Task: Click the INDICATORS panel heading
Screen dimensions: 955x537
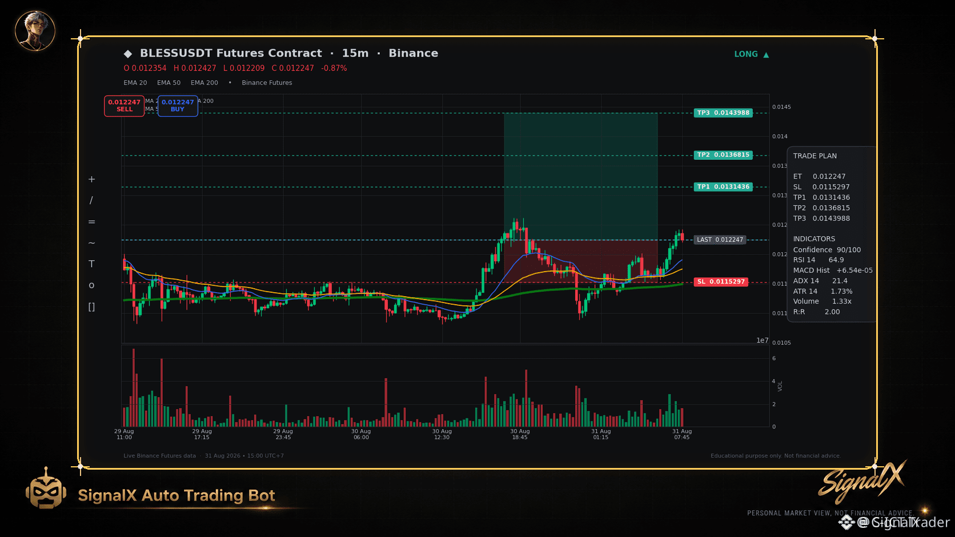Action: (814, 239)
